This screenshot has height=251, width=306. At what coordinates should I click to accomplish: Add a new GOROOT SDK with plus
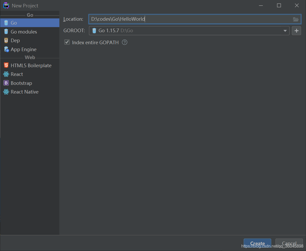[x=296, y=31]
